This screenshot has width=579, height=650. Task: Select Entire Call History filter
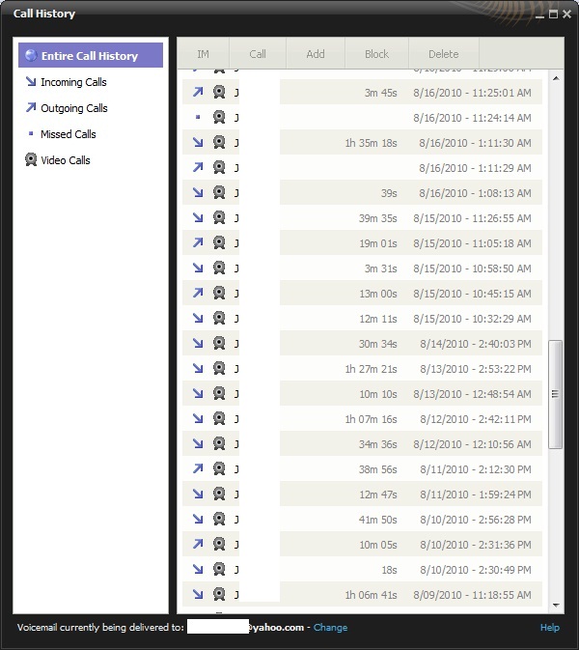[91, 55]
